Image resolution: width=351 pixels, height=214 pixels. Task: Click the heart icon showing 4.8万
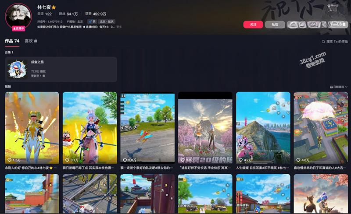[298, 160]
